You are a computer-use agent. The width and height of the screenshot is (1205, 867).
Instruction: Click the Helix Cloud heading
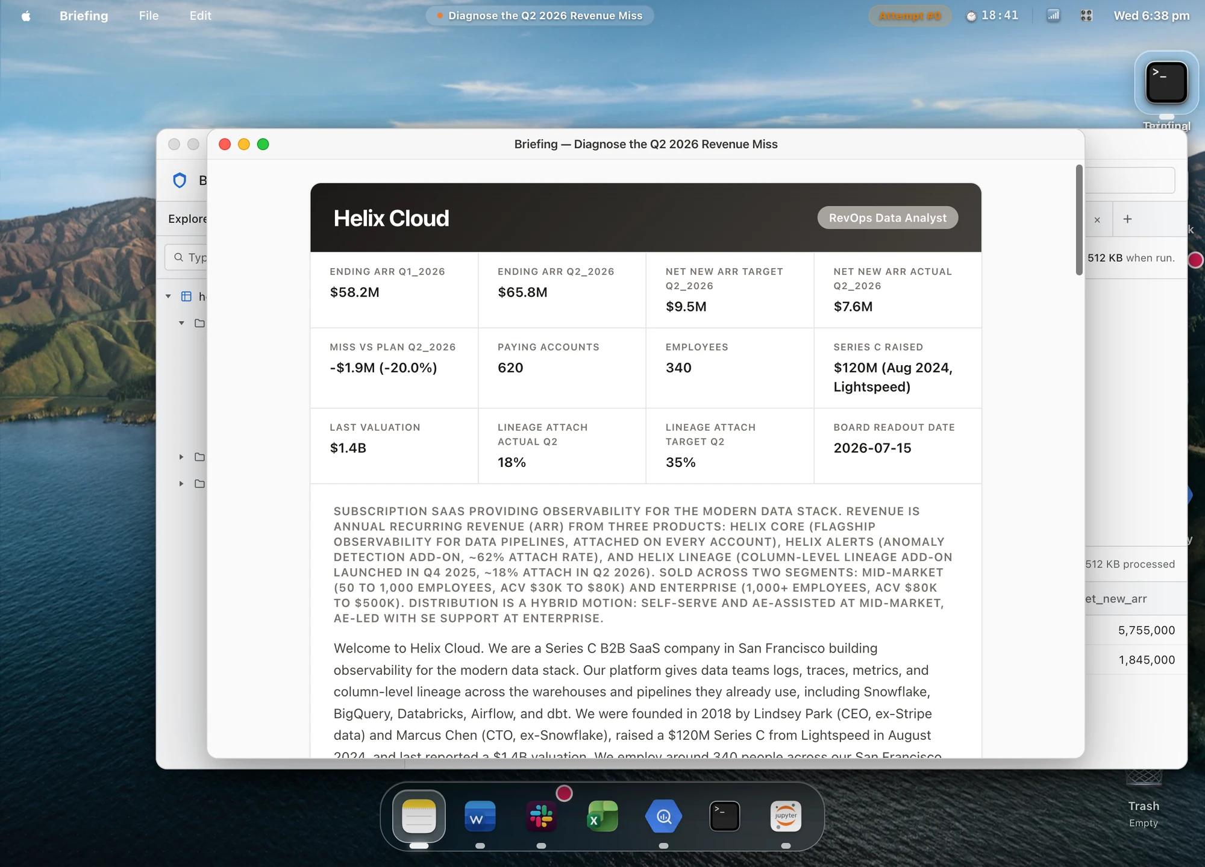pos(391,218)
